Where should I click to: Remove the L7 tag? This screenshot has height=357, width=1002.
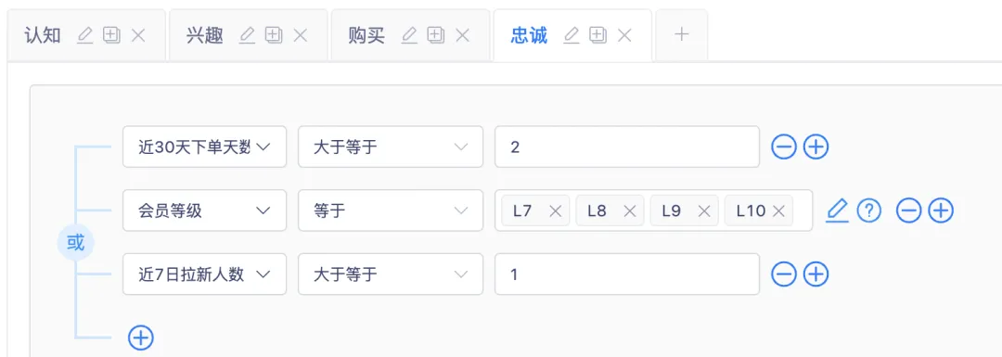[556, 210]
